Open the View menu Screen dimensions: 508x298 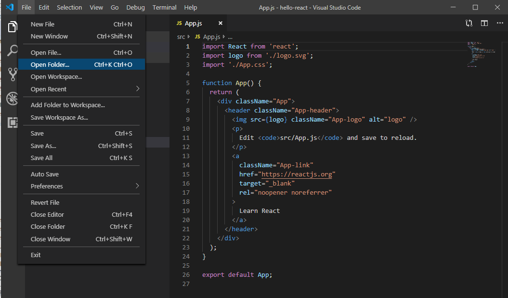pyautogui.click(x=96, y=7)
